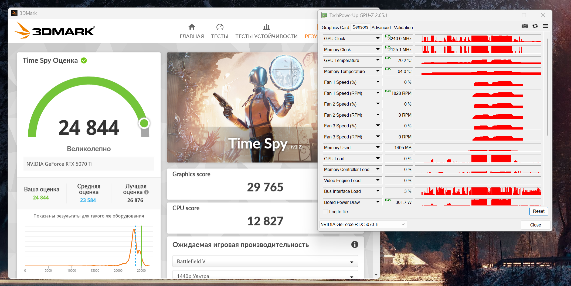
Task: Click the green validation checkmark beside Time Spy Оценка
Action: point(84,60)
